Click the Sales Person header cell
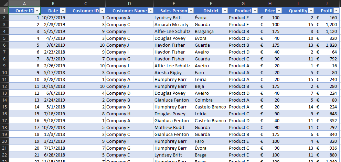Screen dimensions: 341x162 point(174,11)
